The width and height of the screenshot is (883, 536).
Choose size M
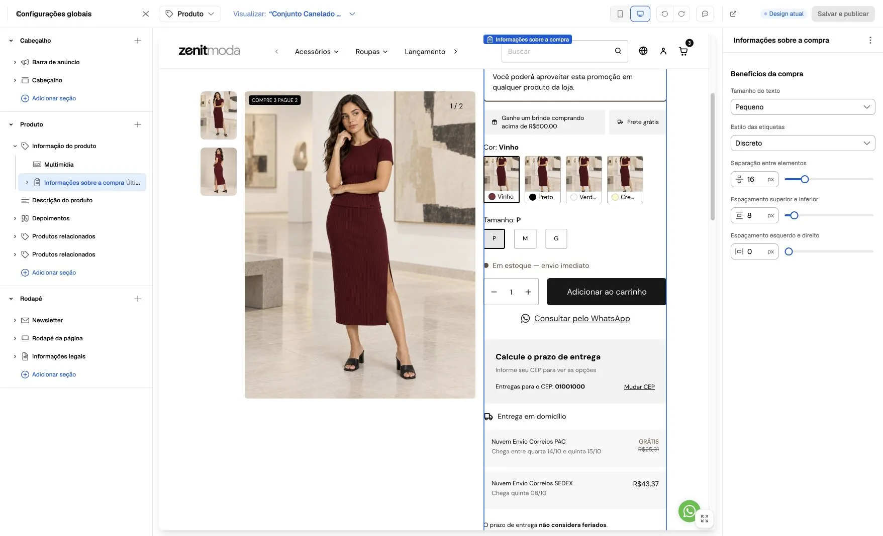[525, 239]
